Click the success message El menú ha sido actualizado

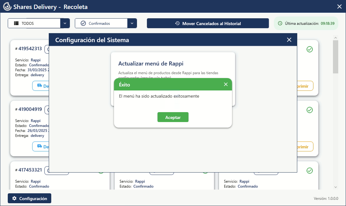(159, 96)
